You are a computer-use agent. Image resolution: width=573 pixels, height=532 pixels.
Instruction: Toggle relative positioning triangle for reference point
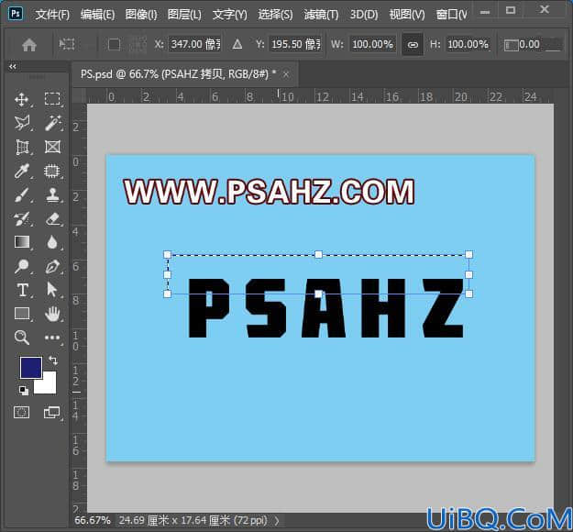(x=237, y=45)
